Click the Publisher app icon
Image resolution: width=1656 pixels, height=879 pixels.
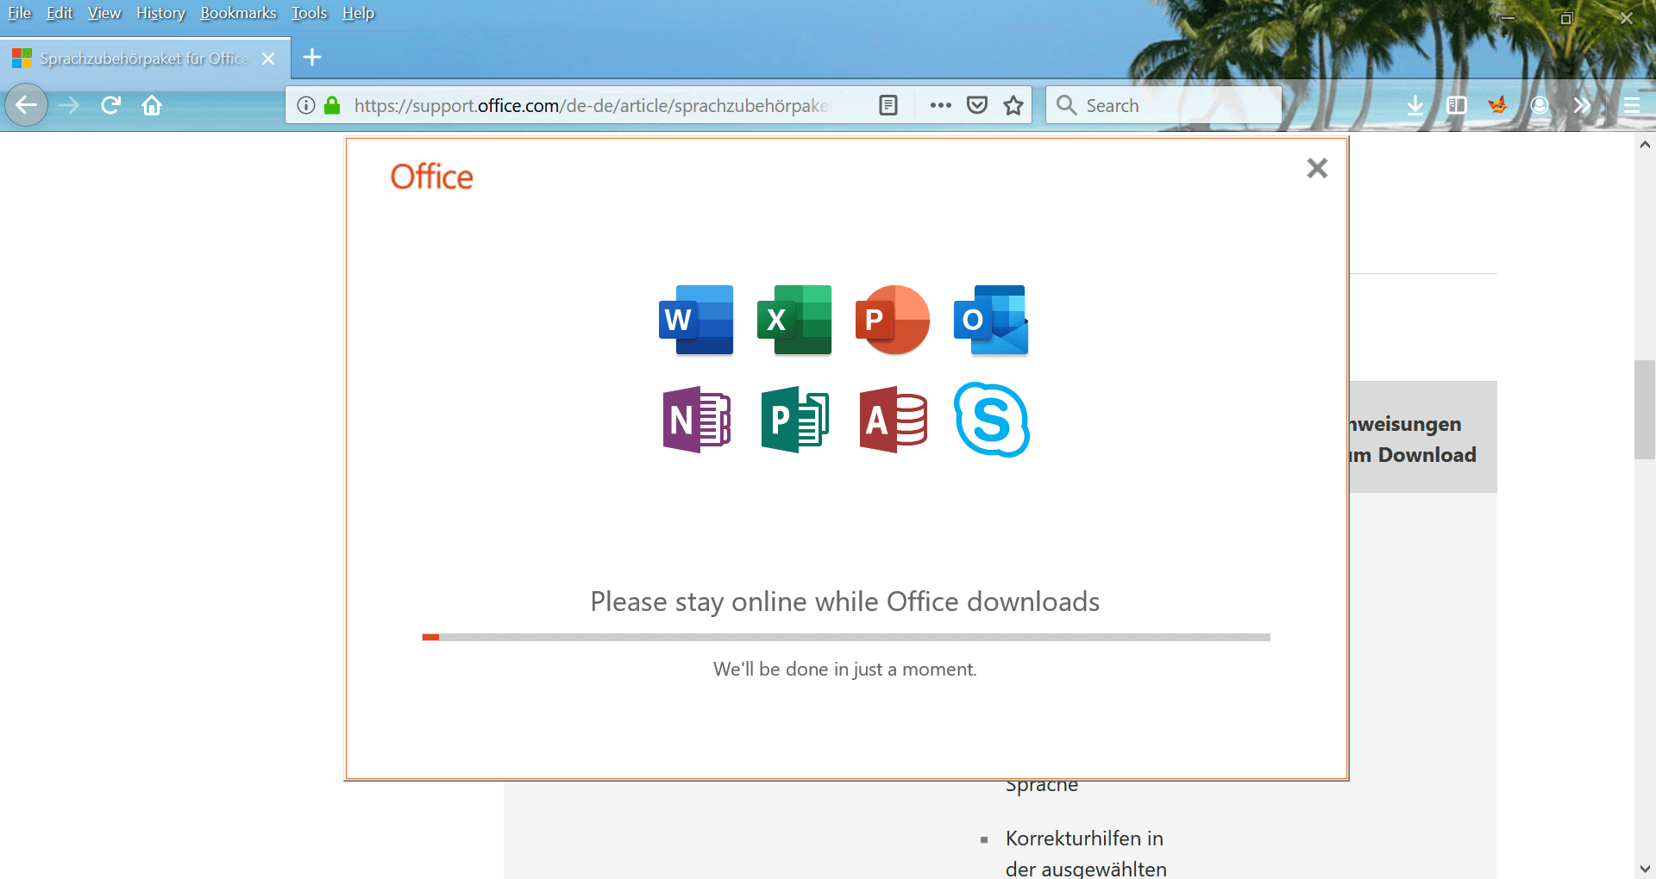(794, 420)
